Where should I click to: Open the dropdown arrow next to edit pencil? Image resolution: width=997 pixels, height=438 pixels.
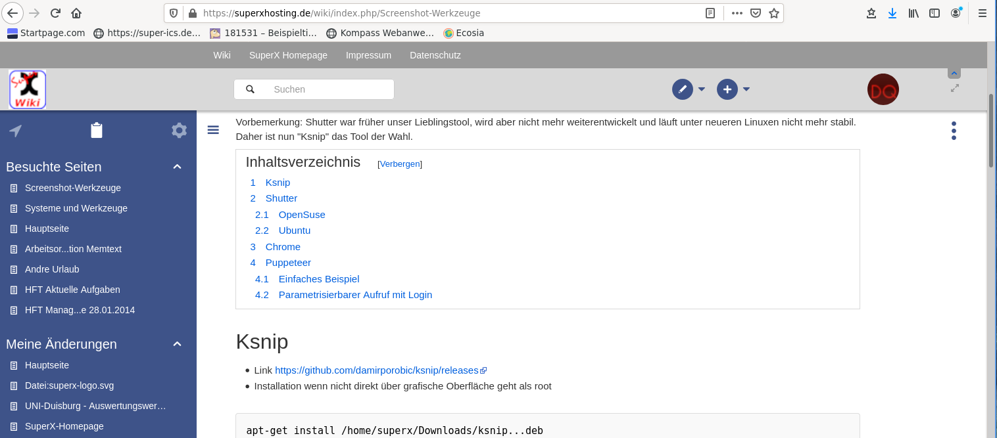(x=702, y=89)
